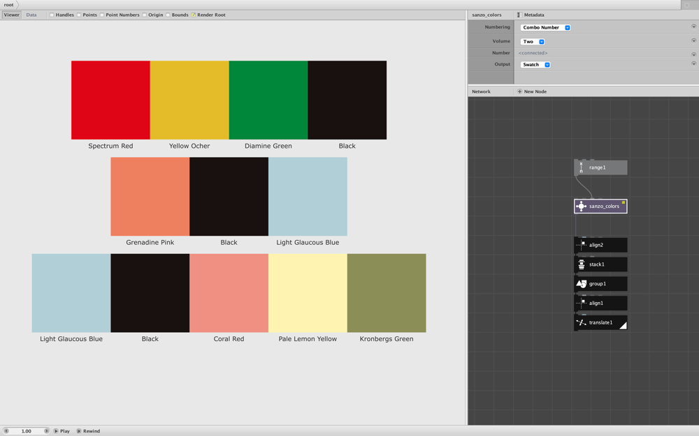Open the Output row options arrow
699x436 pixels.
coord(693,64)
